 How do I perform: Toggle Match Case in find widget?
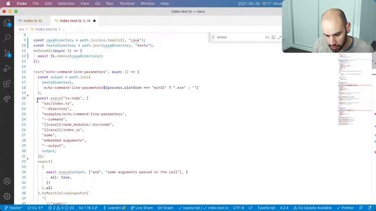267,38
